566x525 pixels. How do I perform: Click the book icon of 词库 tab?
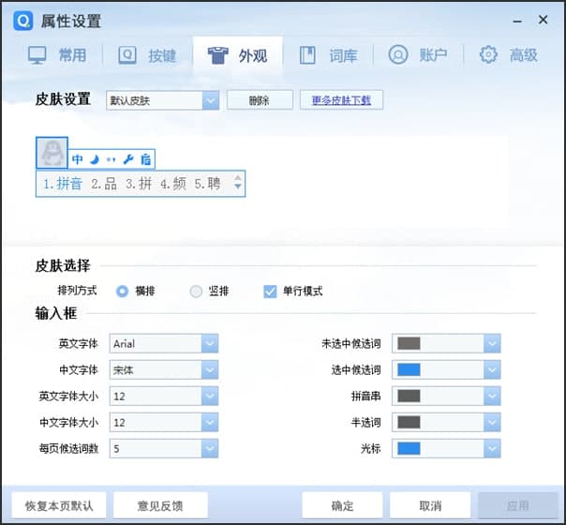(x=307, y=55)
